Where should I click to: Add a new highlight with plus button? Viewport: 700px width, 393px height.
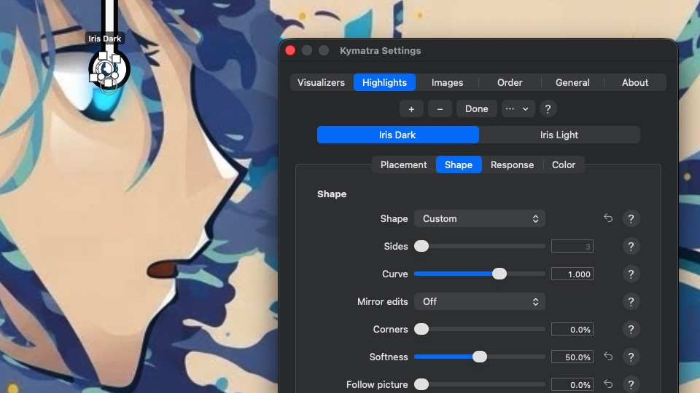tap(411, 108)
